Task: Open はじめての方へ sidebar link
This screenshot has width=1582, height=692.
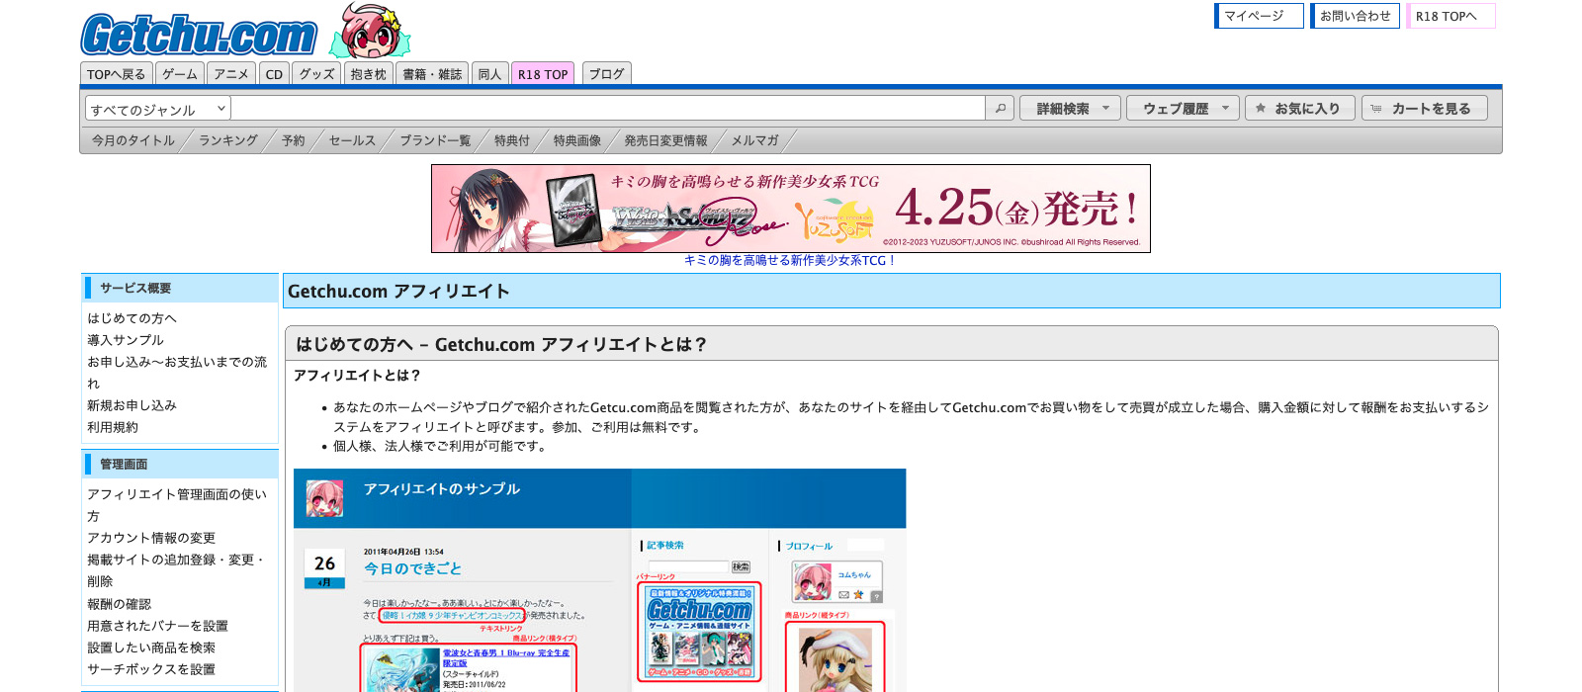Action: point(132,318)
